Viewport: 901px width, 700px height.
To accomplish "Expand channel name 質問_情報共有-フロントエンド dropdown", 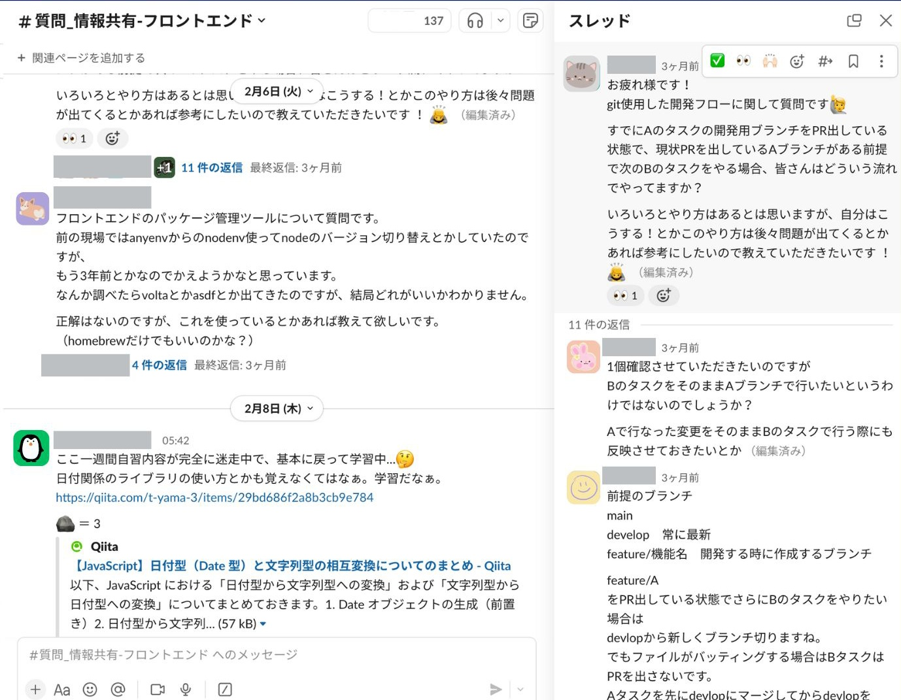I will 143,21.
